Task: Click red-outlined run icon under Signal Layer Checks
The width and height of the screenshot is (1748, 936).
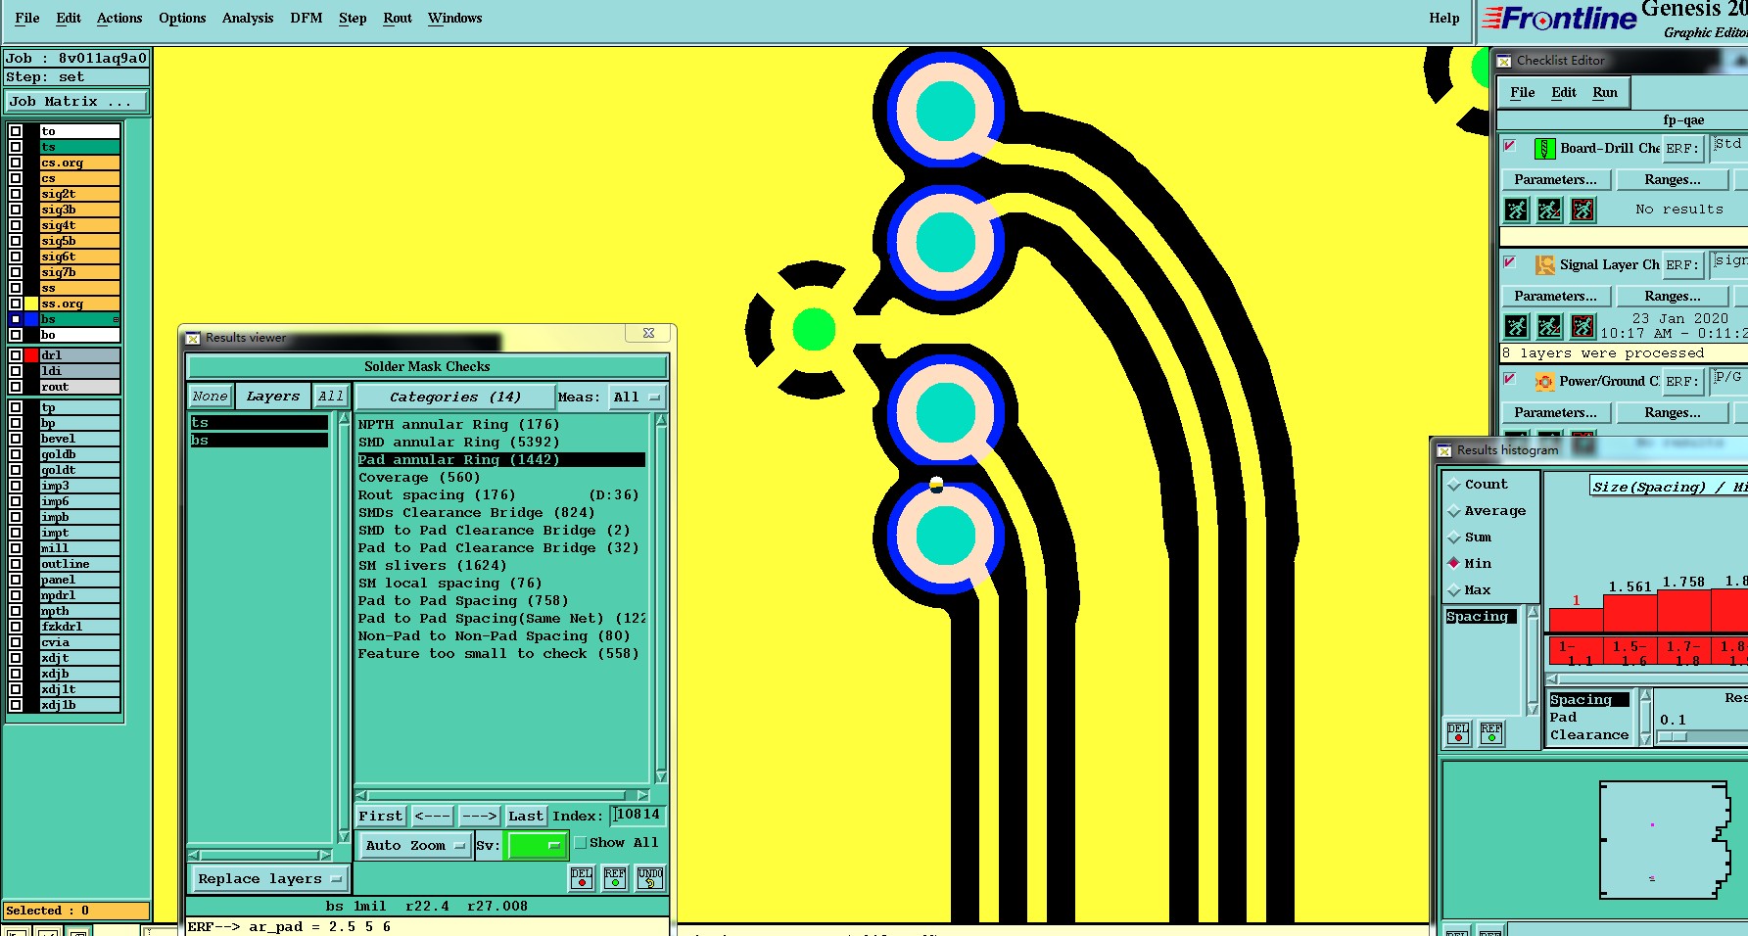Action: 1583,326
